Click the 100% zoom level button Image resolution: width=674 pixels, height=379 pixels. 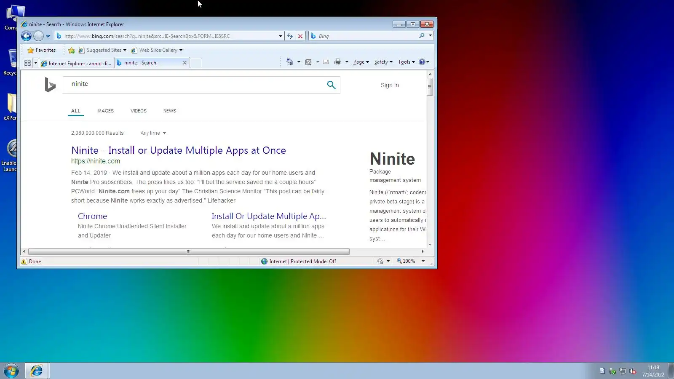click(406, 261)
